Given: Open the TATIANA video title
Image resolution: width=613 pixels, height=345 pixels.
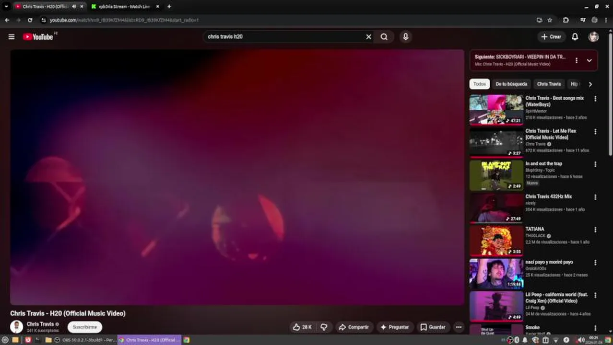Looking at the screenshot, I should (x=535, y=229).
